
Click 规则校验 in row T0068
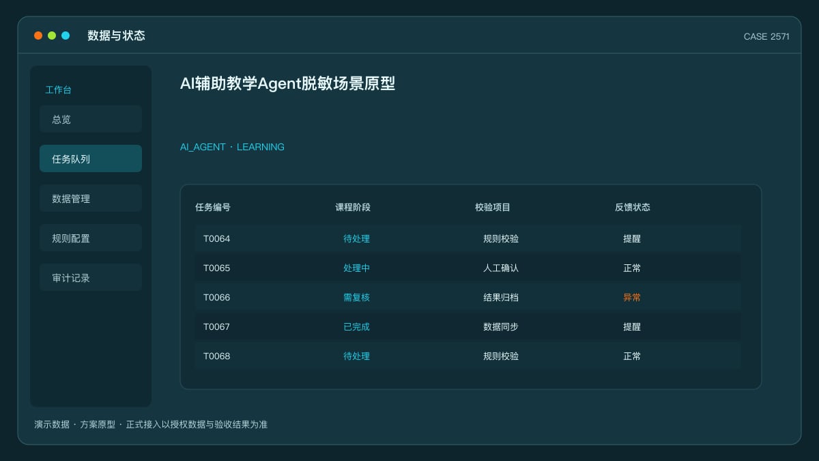point(501,357)
